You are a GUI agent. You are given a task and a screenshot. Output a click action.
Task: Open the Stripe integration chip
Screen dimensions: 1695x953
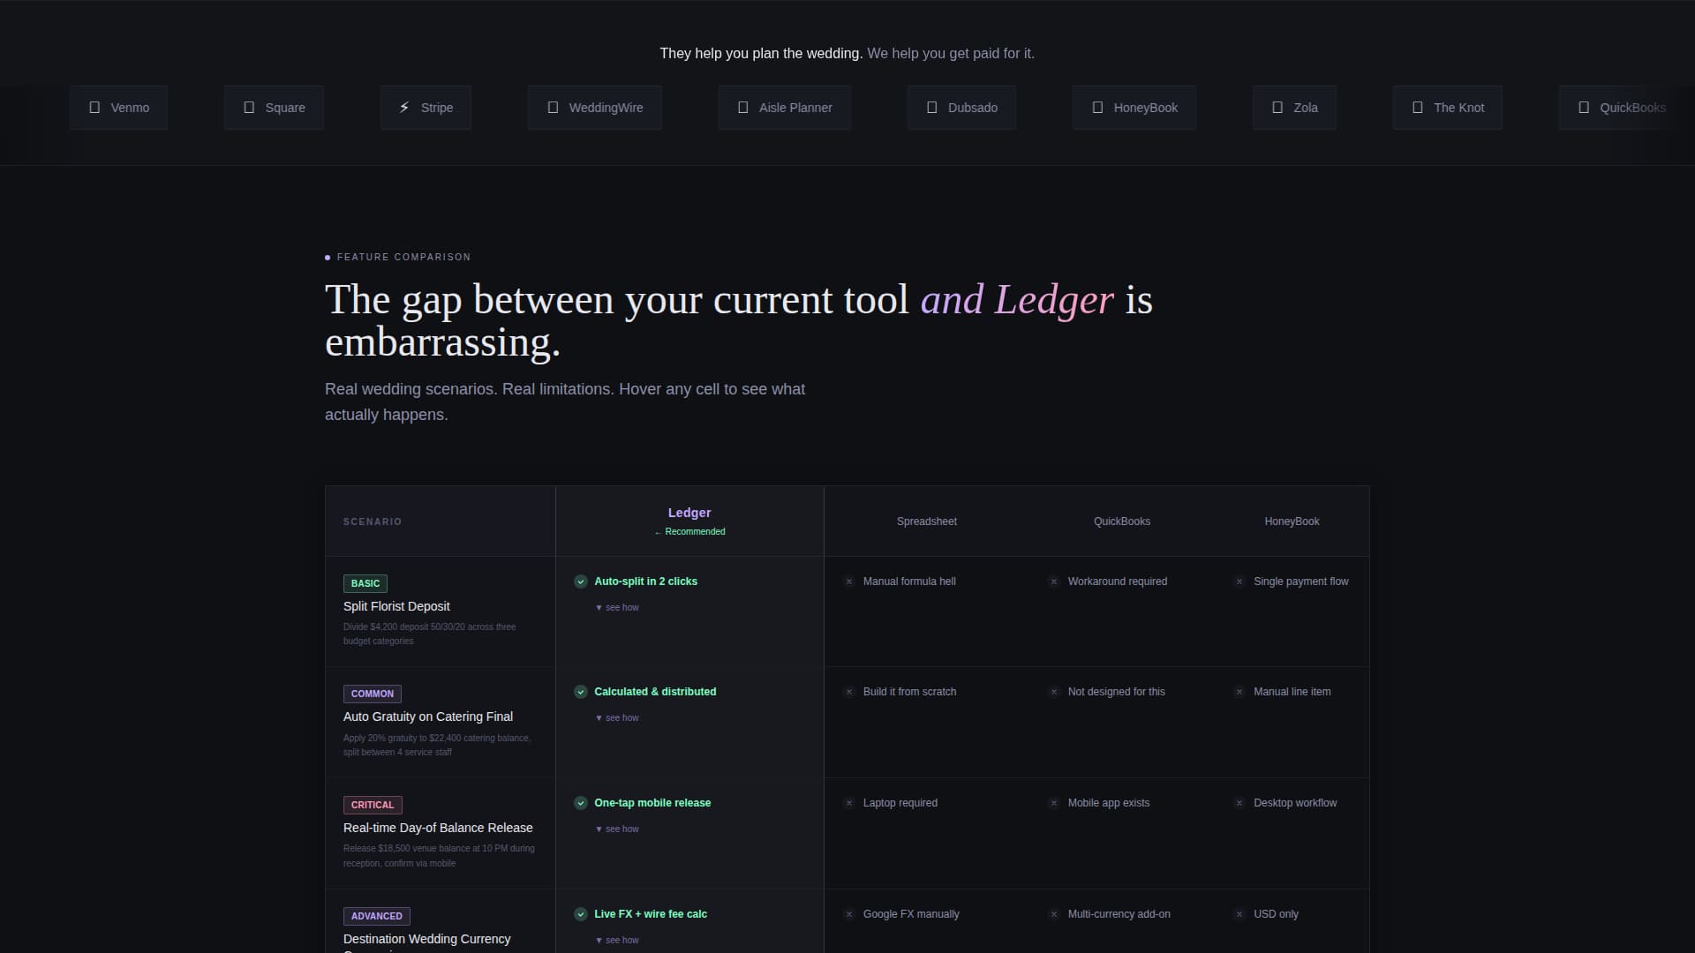tap(426, 108)
